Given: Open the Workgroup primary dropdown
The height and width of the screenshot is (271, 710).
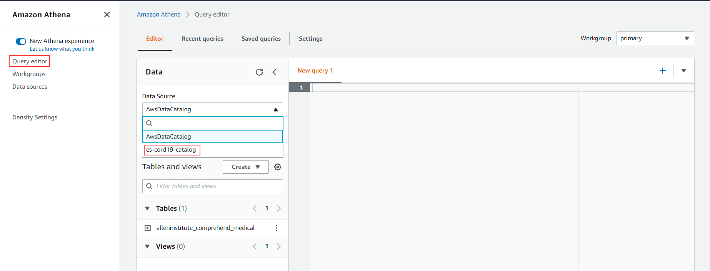Looking at the screenshot, I should (655, 38).
